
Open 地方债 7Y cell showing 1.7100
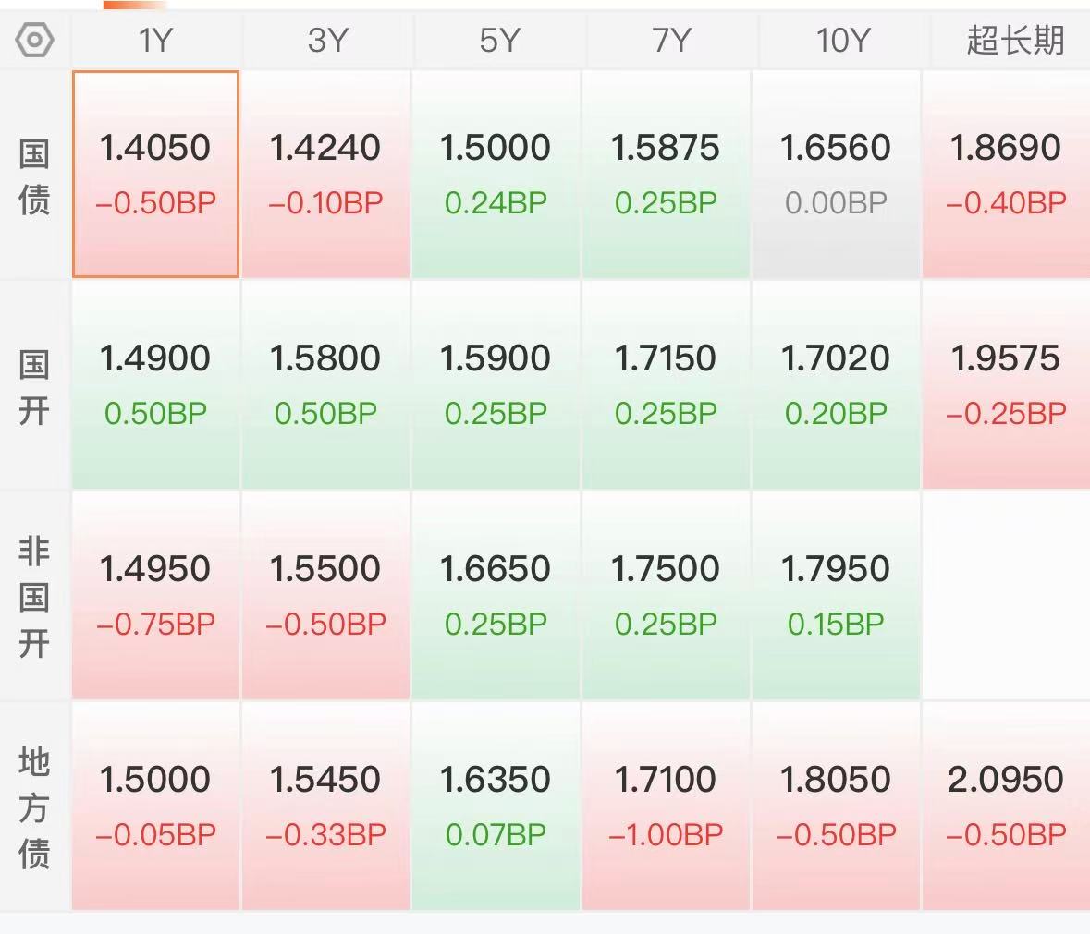click(x=666, y=806)
